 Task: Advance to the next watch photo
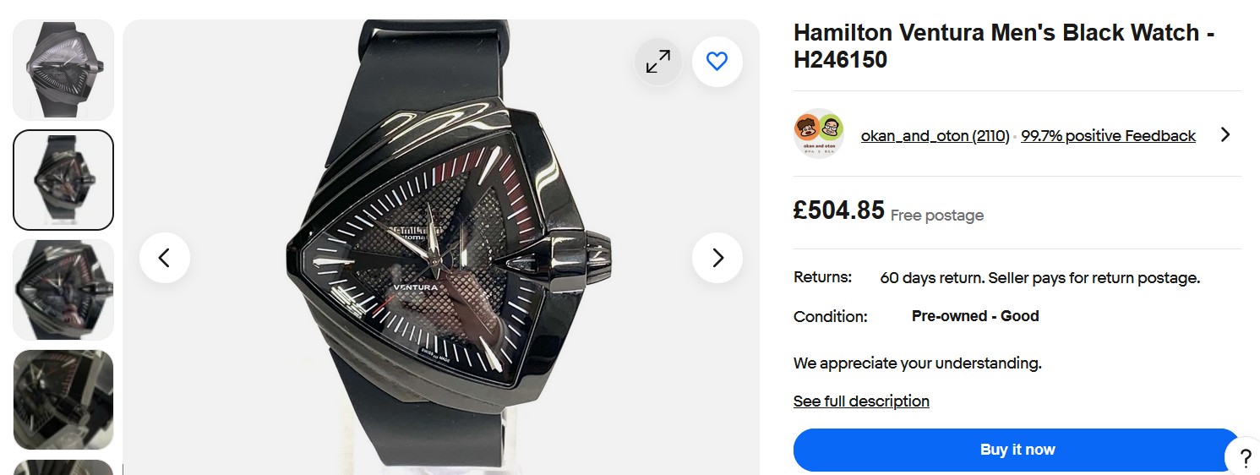[717, 258]
